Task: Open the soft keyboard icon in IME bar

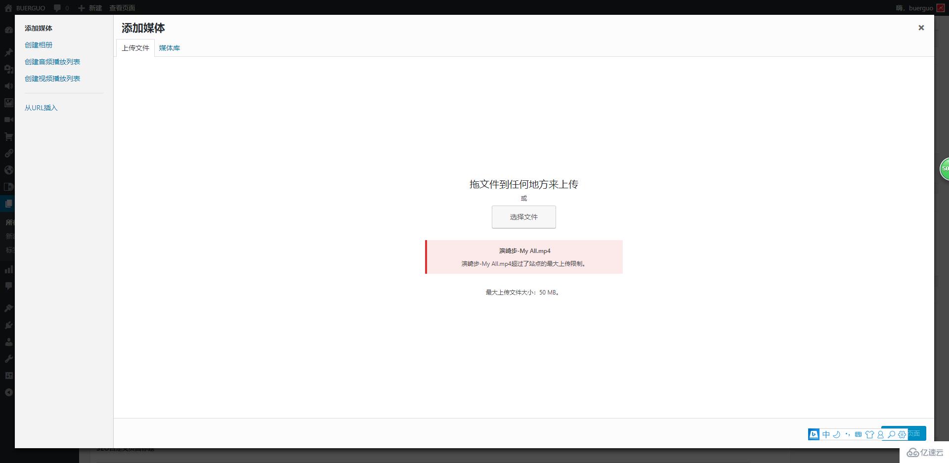Action: tap(858, 434)
